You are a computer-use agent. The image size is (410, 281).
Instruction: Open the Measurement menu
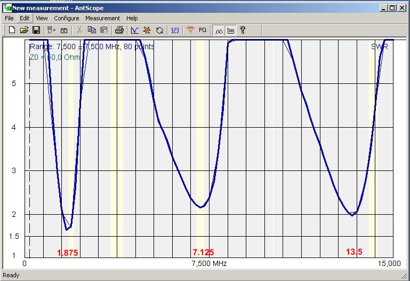point(102,18)
